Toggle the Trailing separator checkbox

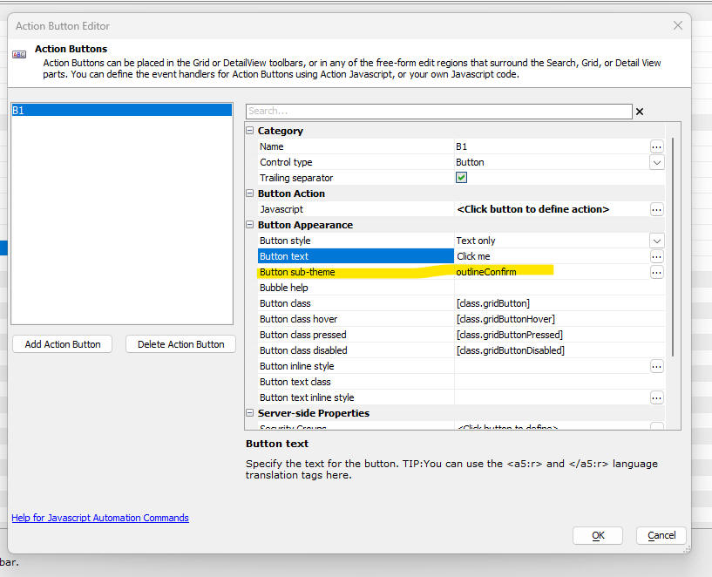(x=461, y=178)
